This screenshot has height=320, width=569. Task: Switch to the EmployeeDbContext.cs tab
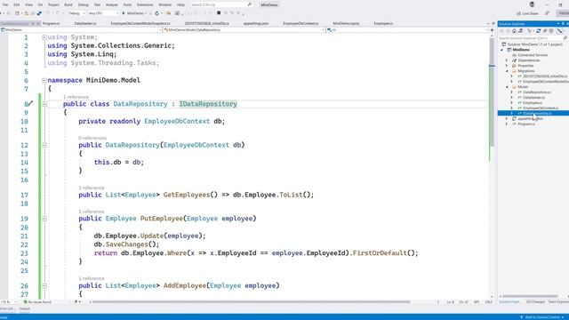pyautogui.click(x=301, y=23)
